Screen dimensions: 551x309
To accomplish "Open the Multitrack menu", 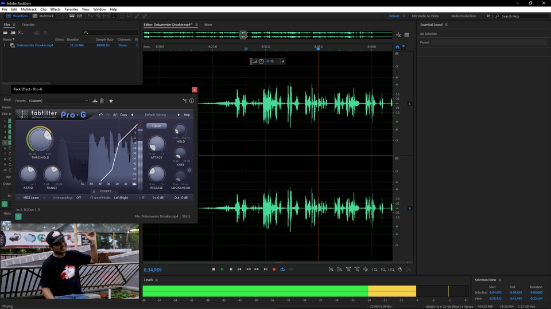I will (29, 10).
